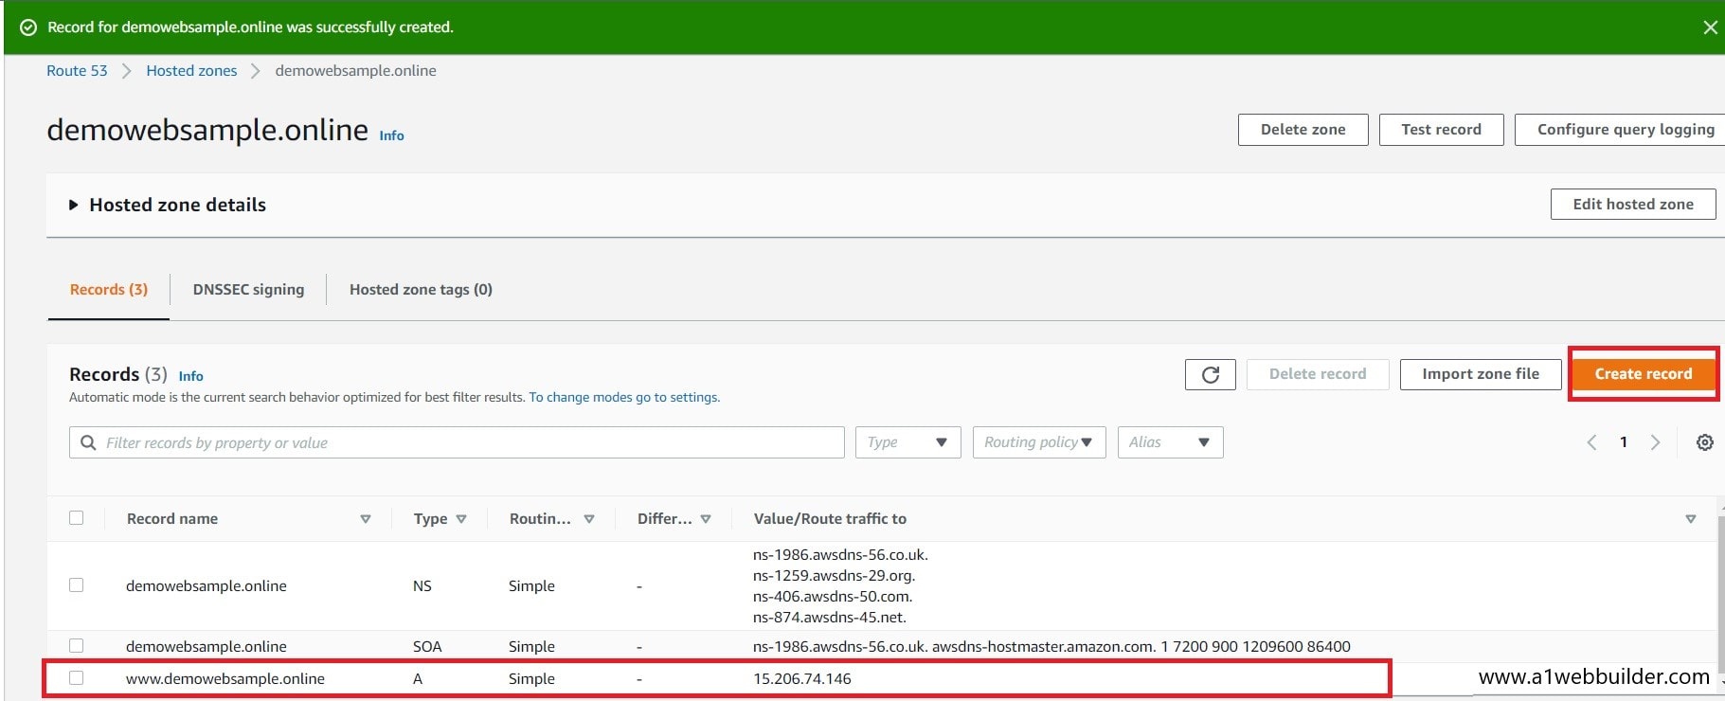Sort by Type column arrow

pos(461,519)
